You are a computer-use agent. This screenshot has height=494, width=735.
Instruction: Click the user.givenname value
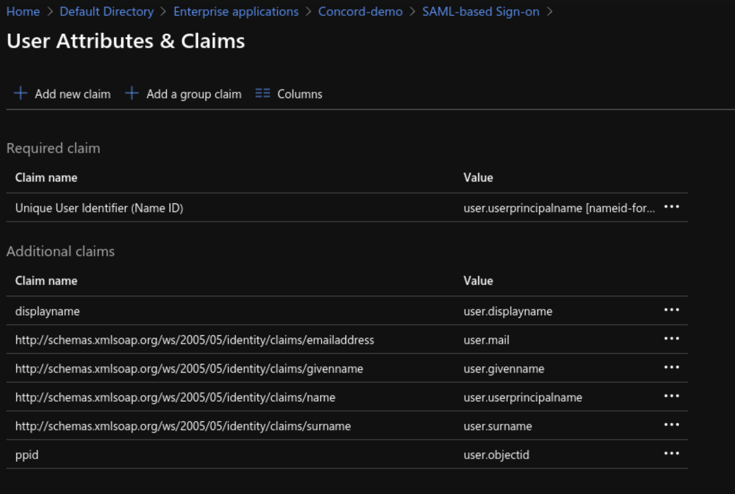pos(504,368)
